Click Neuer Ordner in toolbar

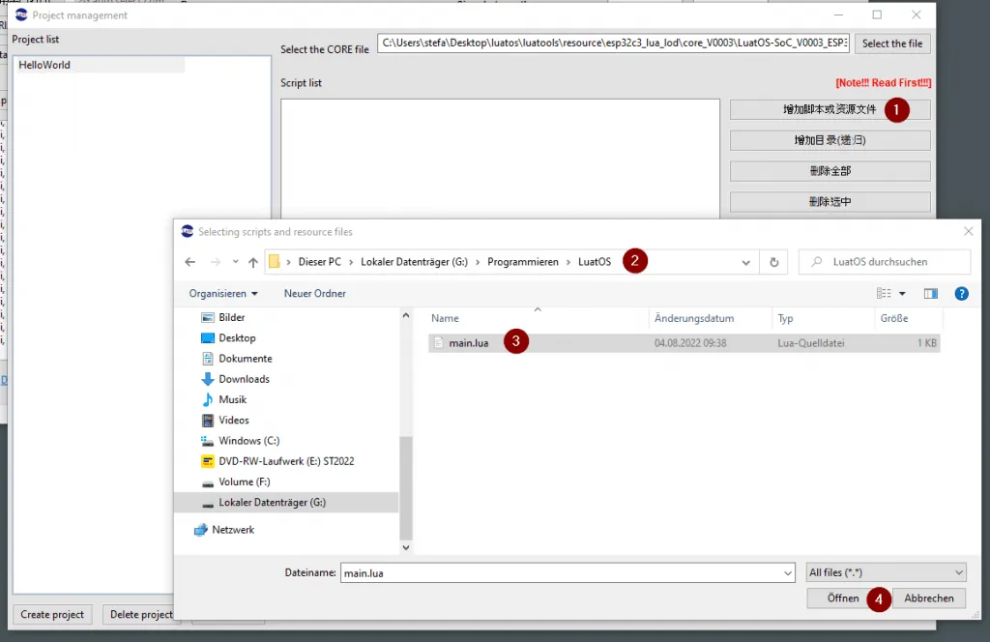(x=314, y=293)
